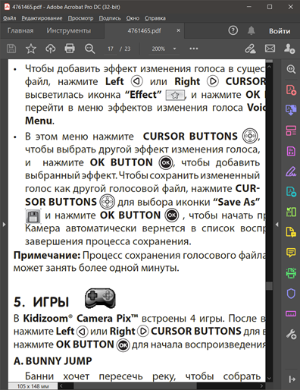Click the horizontal scrollbar right arrow
The image size is (300, 390).
(262, 386)
